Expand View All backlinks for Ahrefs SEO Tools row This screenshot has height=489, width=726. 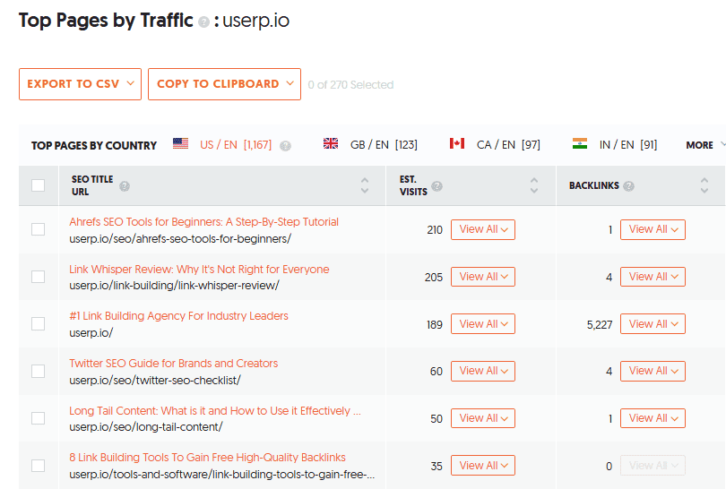(x=653, y=229)
